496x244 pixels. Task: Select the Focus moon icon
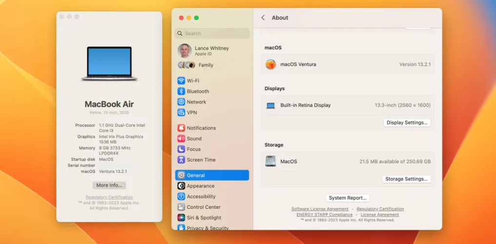click(181, 149)
